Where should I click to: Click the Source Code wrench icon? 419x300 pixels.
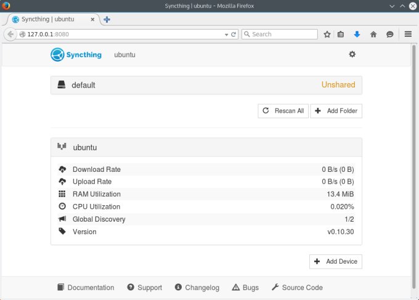(x=275, y=287)
